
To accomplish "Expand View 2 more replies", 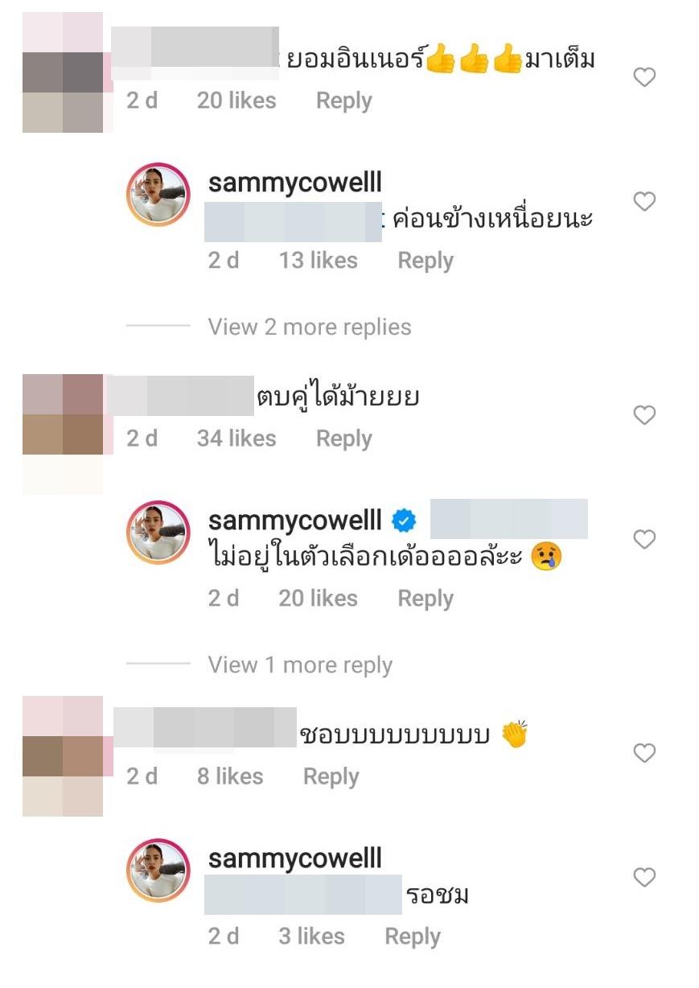I will click(310, 327).
